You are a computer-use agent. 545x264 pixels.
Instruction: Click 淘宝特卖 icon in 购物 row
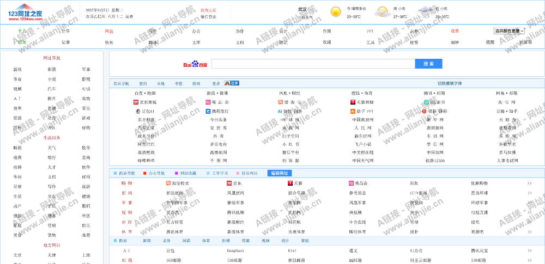tap(168, 183)
